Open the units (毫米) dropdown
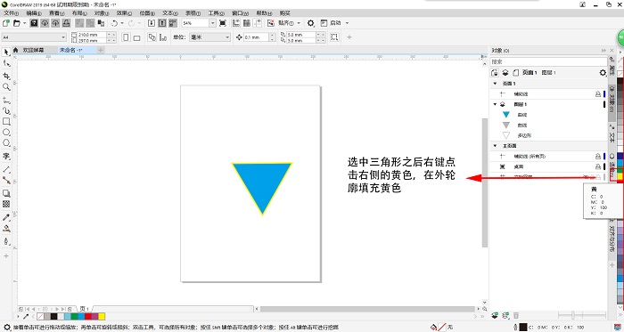The image size is (624, 332). (227, 37)
